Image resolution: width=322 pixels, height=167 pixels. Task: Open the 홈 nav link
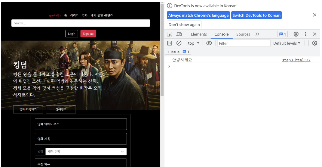pyautogui.click(x=66, y=15)
